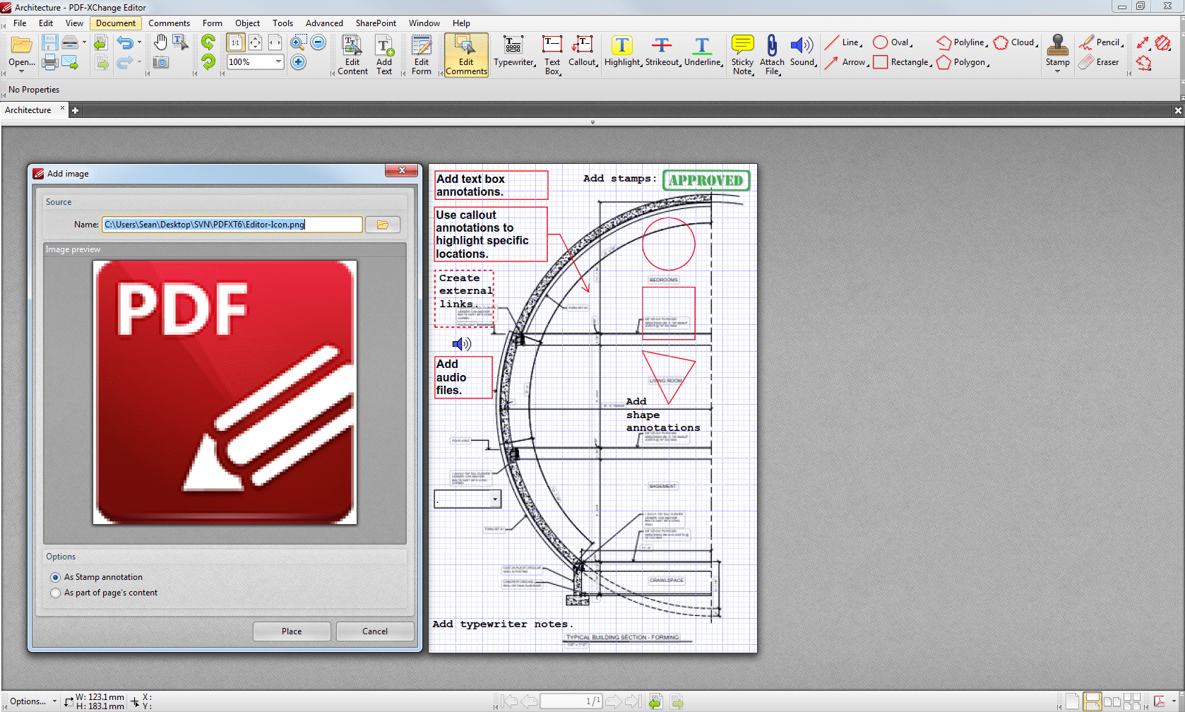The width and height of the screenshot is (1185, 712).
Task: Choose the Cloud annotation tool
Action: point(1013,42)
